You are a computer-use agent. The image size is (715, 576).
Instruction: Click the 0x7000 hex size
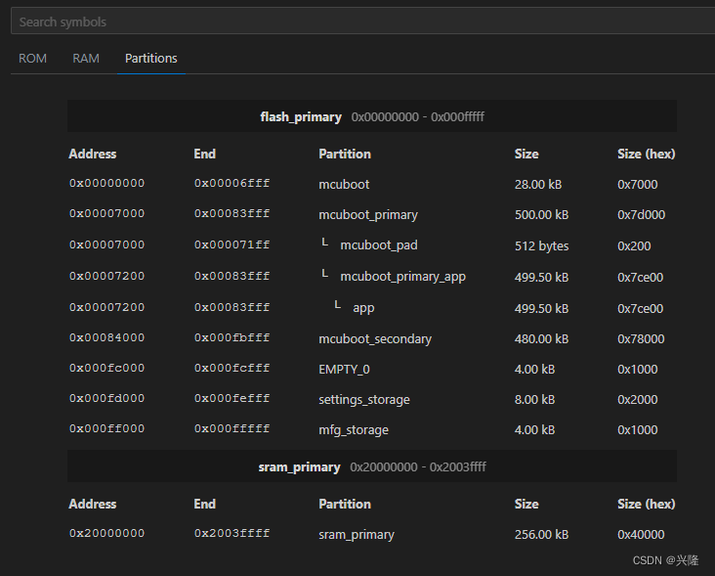coord(638,185)
